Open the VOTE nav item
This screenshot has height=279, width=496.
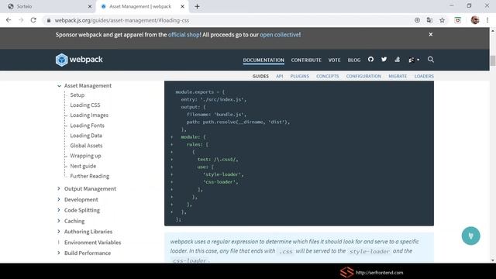click(334, 60)
